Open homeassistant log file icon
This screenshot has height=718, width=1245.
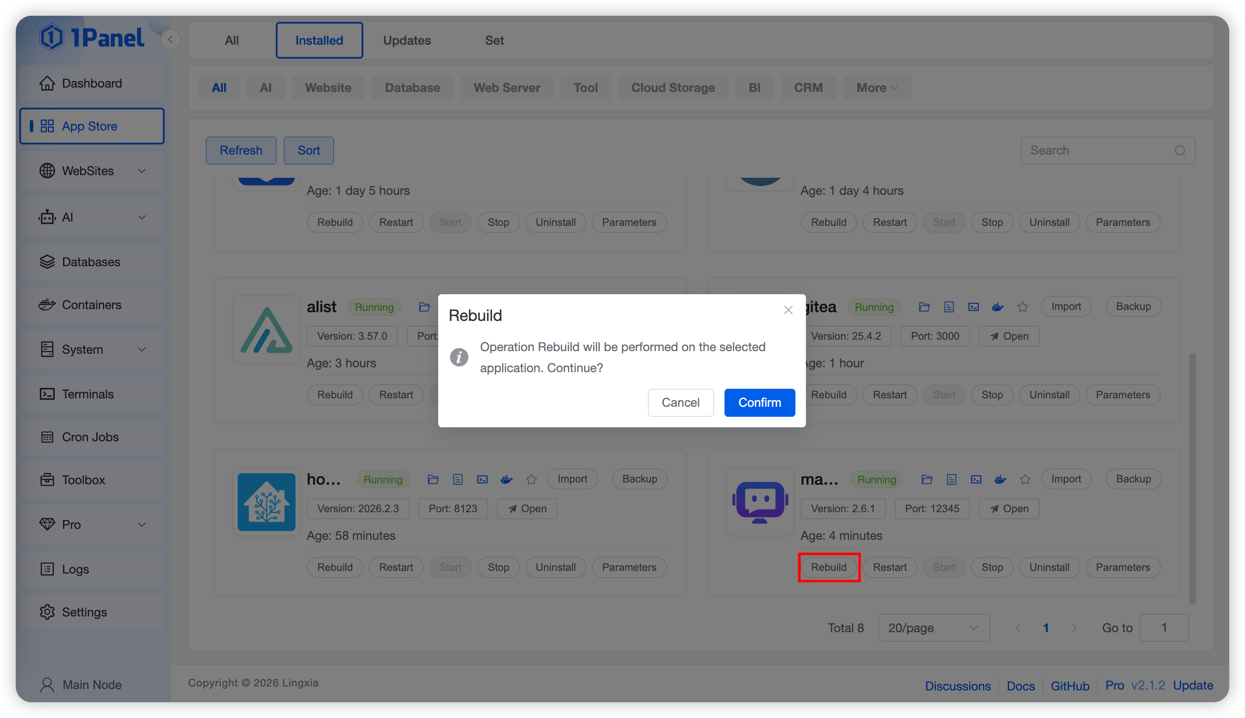pos(457,479)
